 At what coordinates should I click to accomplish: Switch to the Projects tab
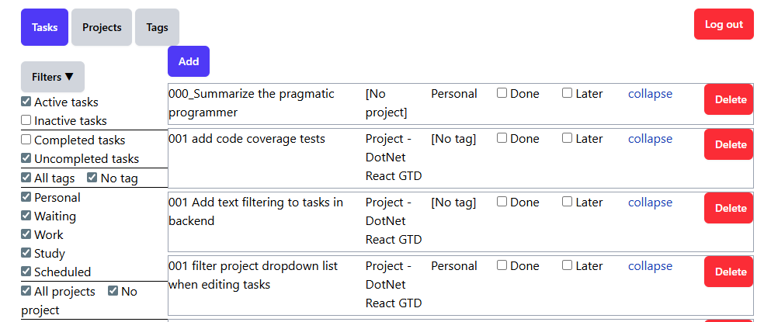[x=102, y=27]
